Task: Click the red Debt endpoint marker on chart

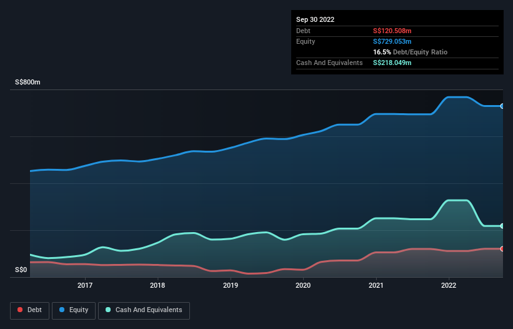Action: 502,249
